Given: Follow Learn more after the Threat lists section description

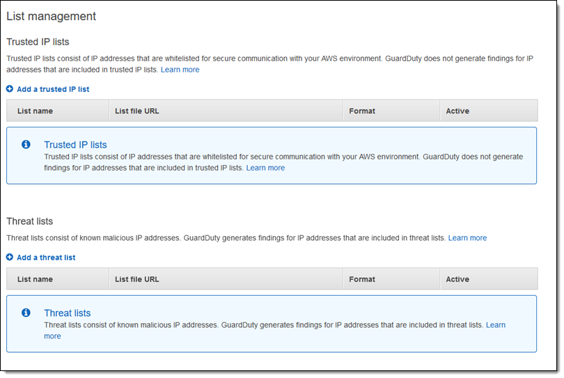Looking at the screenshot, I should (467, 238).
